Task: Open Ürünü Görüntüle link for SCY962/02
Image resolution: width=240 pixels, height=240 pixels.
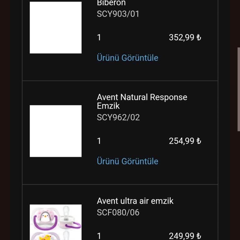Action: click(x=127, y=161)
